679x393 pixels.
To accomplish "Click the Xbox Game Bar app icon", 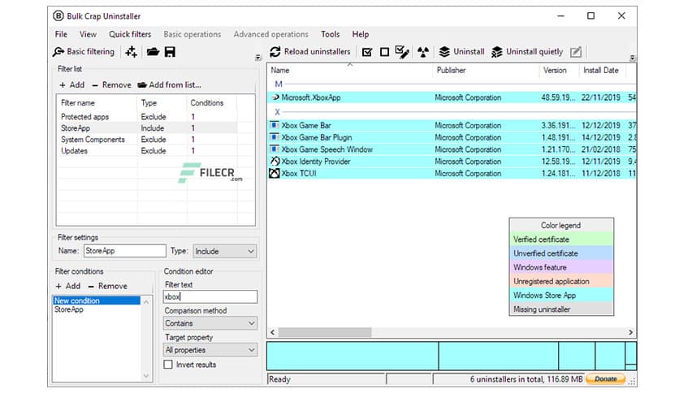I will point(275,125).
